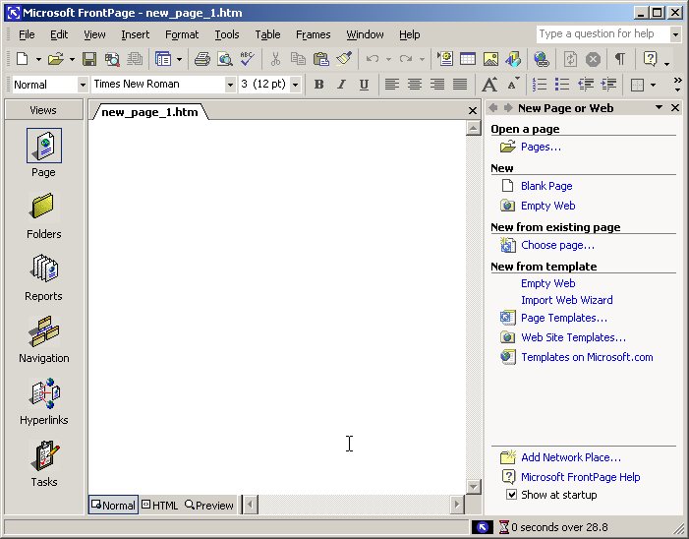
Task: Click the Print icon
Action: (202, 58)
